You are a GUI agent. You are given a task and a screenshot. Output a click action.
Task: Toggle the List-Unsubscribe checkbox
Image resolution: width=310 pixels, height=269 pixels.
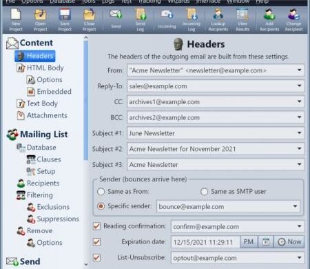tap(96, 257)
